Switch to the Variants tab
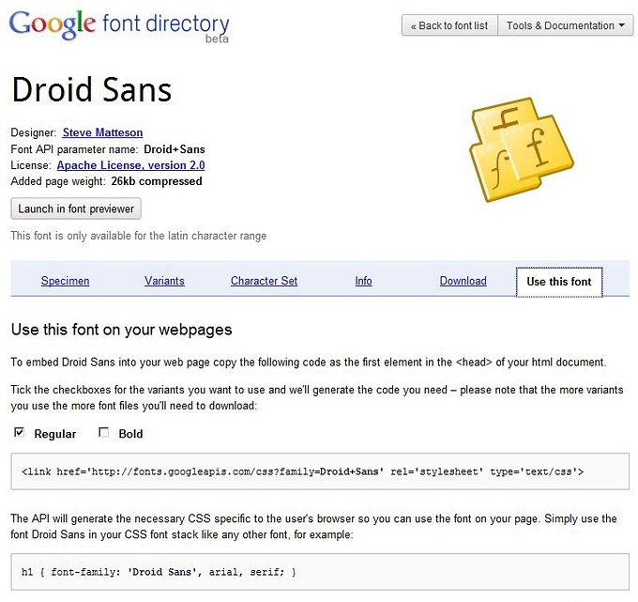The image size is (638, 602). (164, 281)
